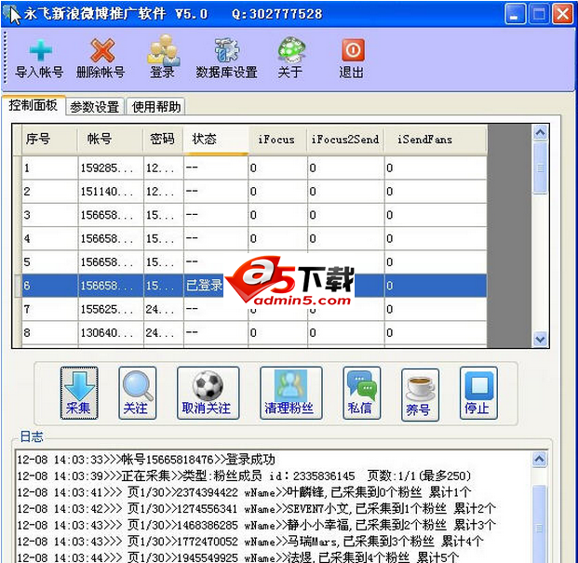578x563 pixels.
Task: Click the account table scrollbar thumb
Action: pos(541,168)
